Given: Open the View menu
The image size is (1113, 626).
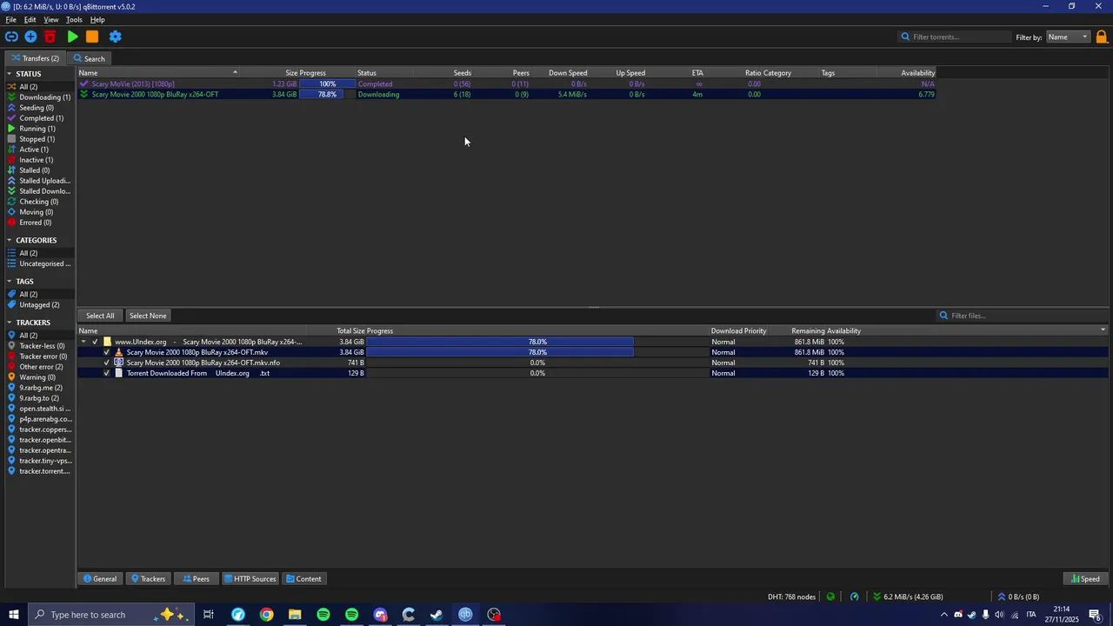Looking at the screenshot, I should click(x=51, y=19).
